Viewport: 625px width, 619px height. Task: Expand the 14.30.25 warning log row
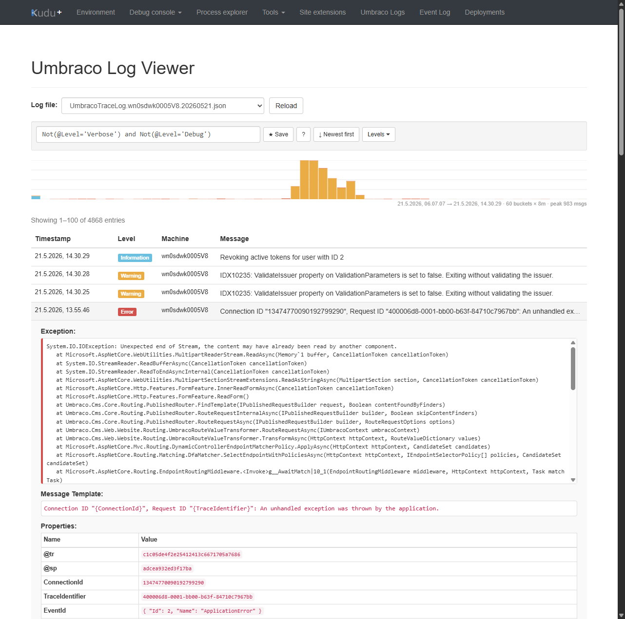tap(309, 293)
